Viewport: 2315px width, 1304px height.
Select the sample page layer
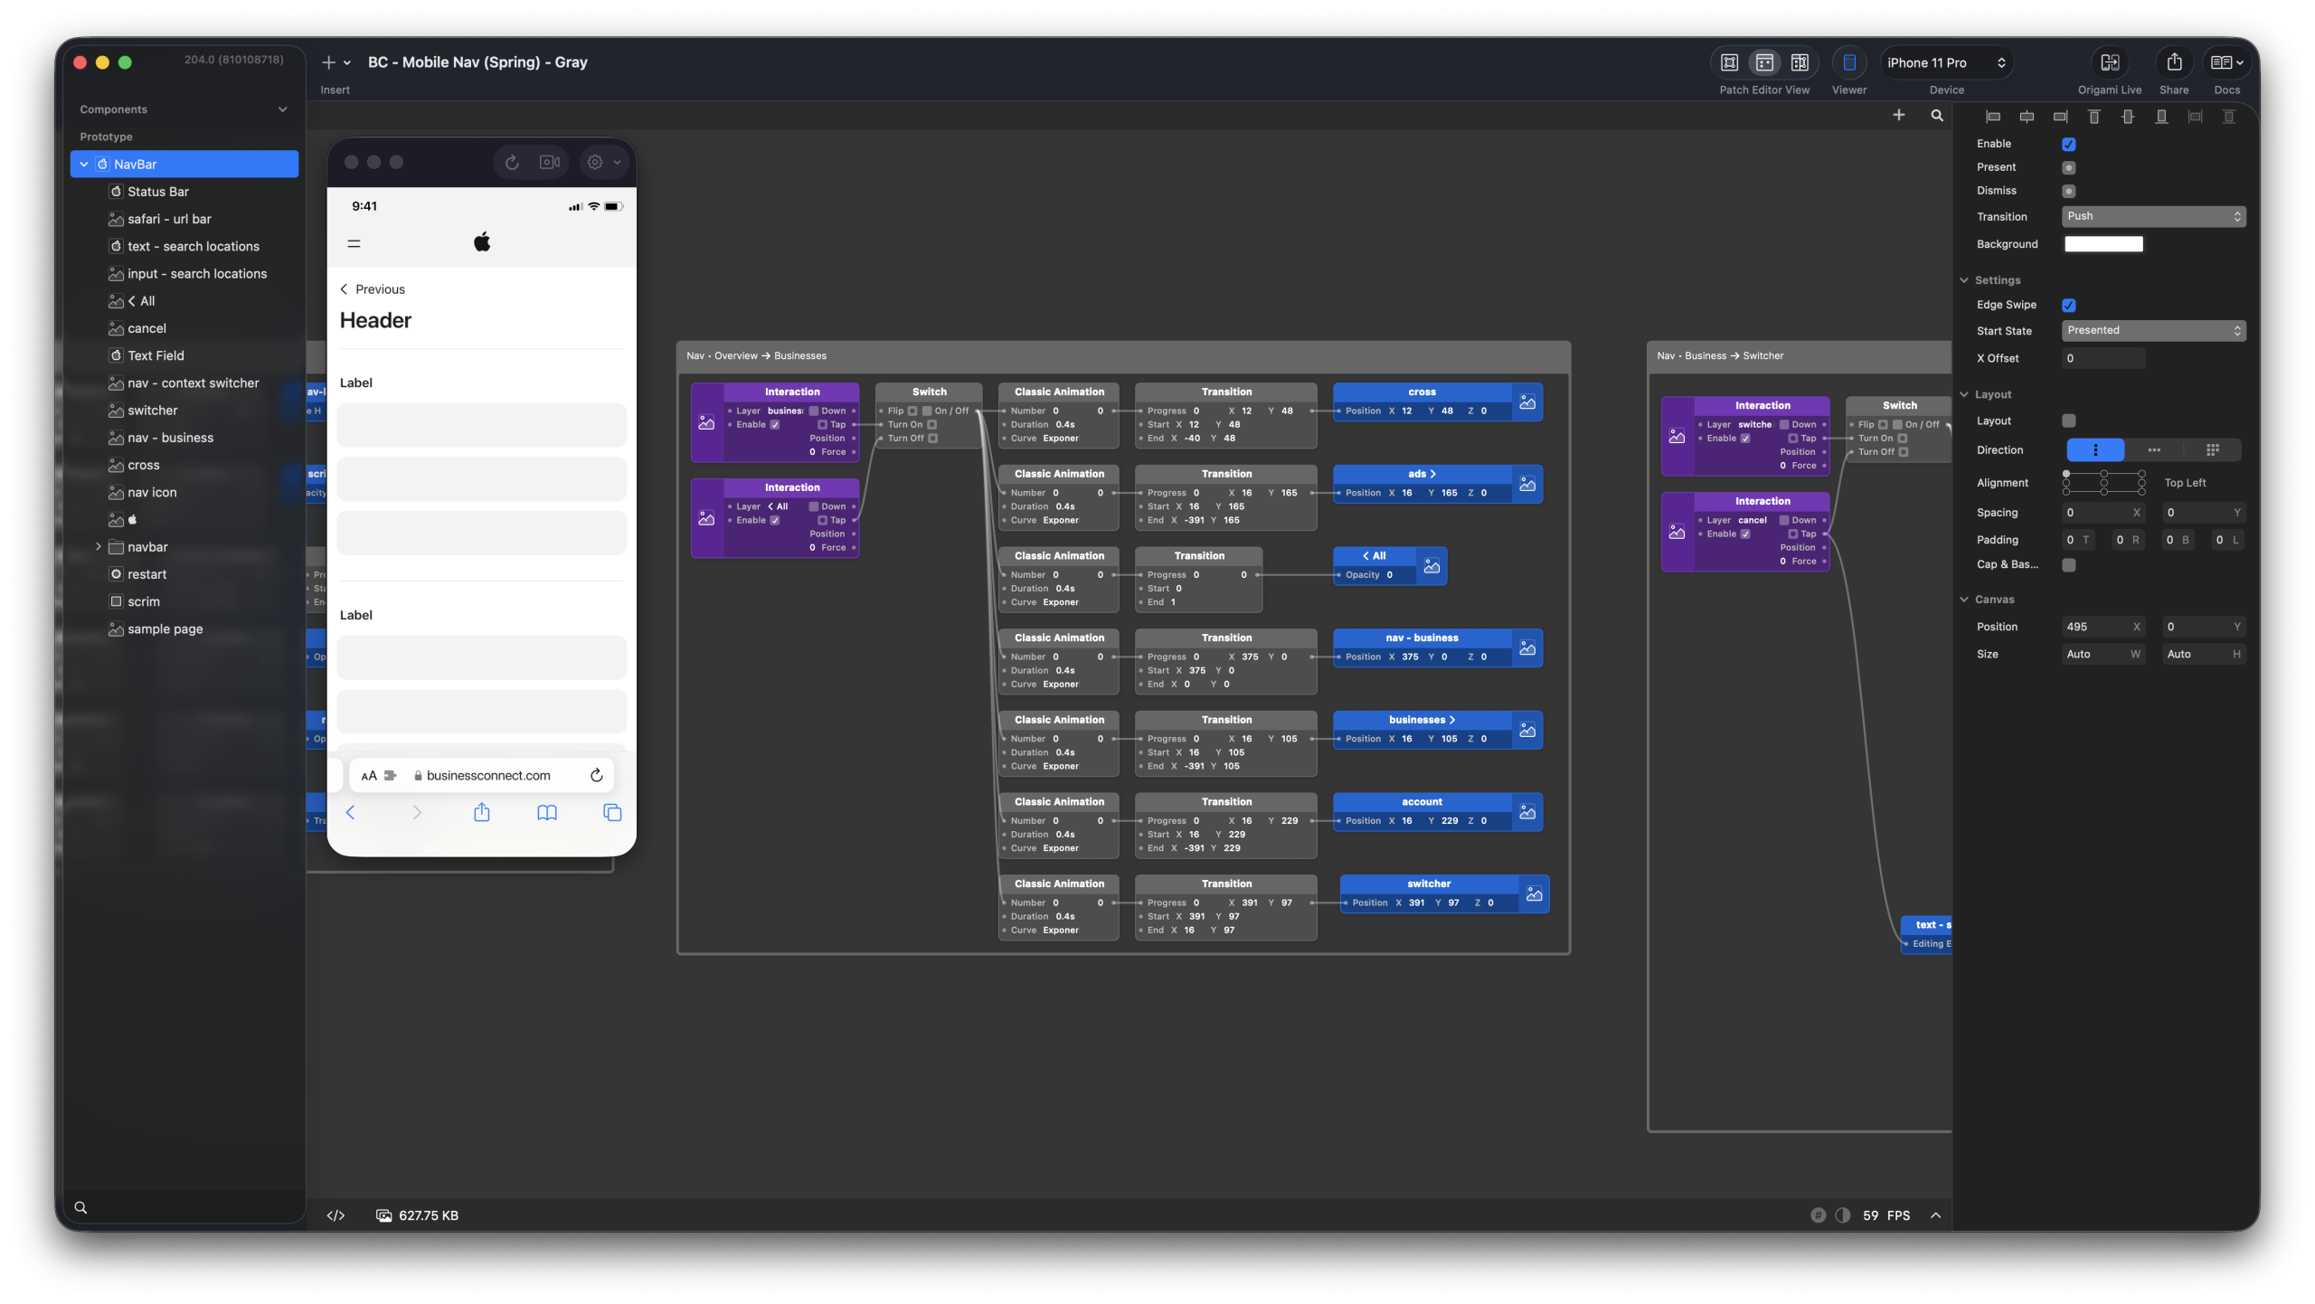click(x=165, y=629)
